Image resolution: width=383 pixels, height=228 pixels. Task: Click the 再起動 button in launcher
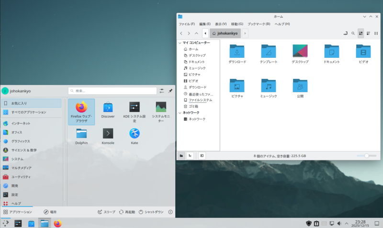127,212
